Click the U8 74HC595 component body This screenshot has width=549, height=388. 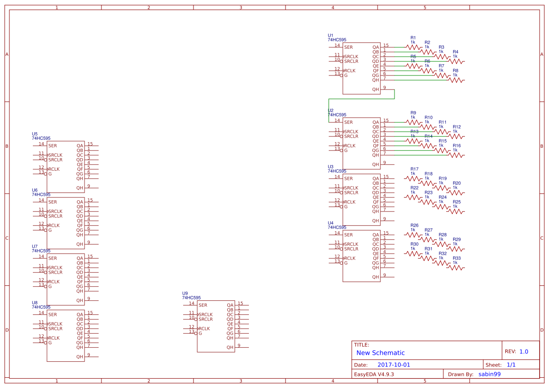(65, 335)
